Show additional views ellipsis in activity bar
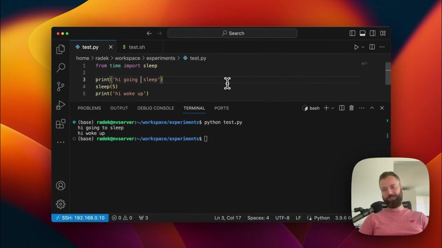 pos(60,142)
